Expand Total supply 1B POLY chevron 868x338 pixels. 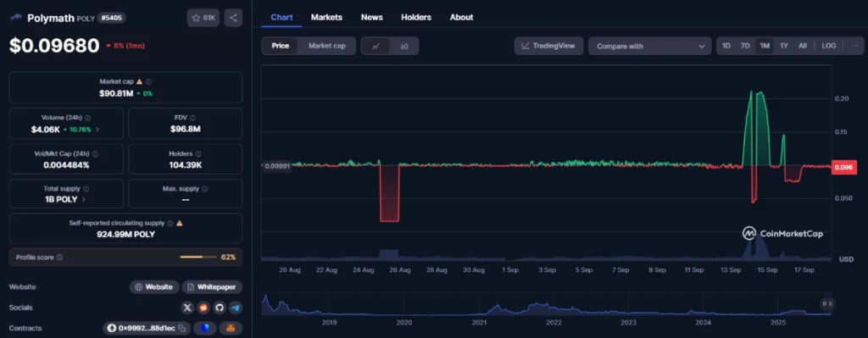pos(84,199)
